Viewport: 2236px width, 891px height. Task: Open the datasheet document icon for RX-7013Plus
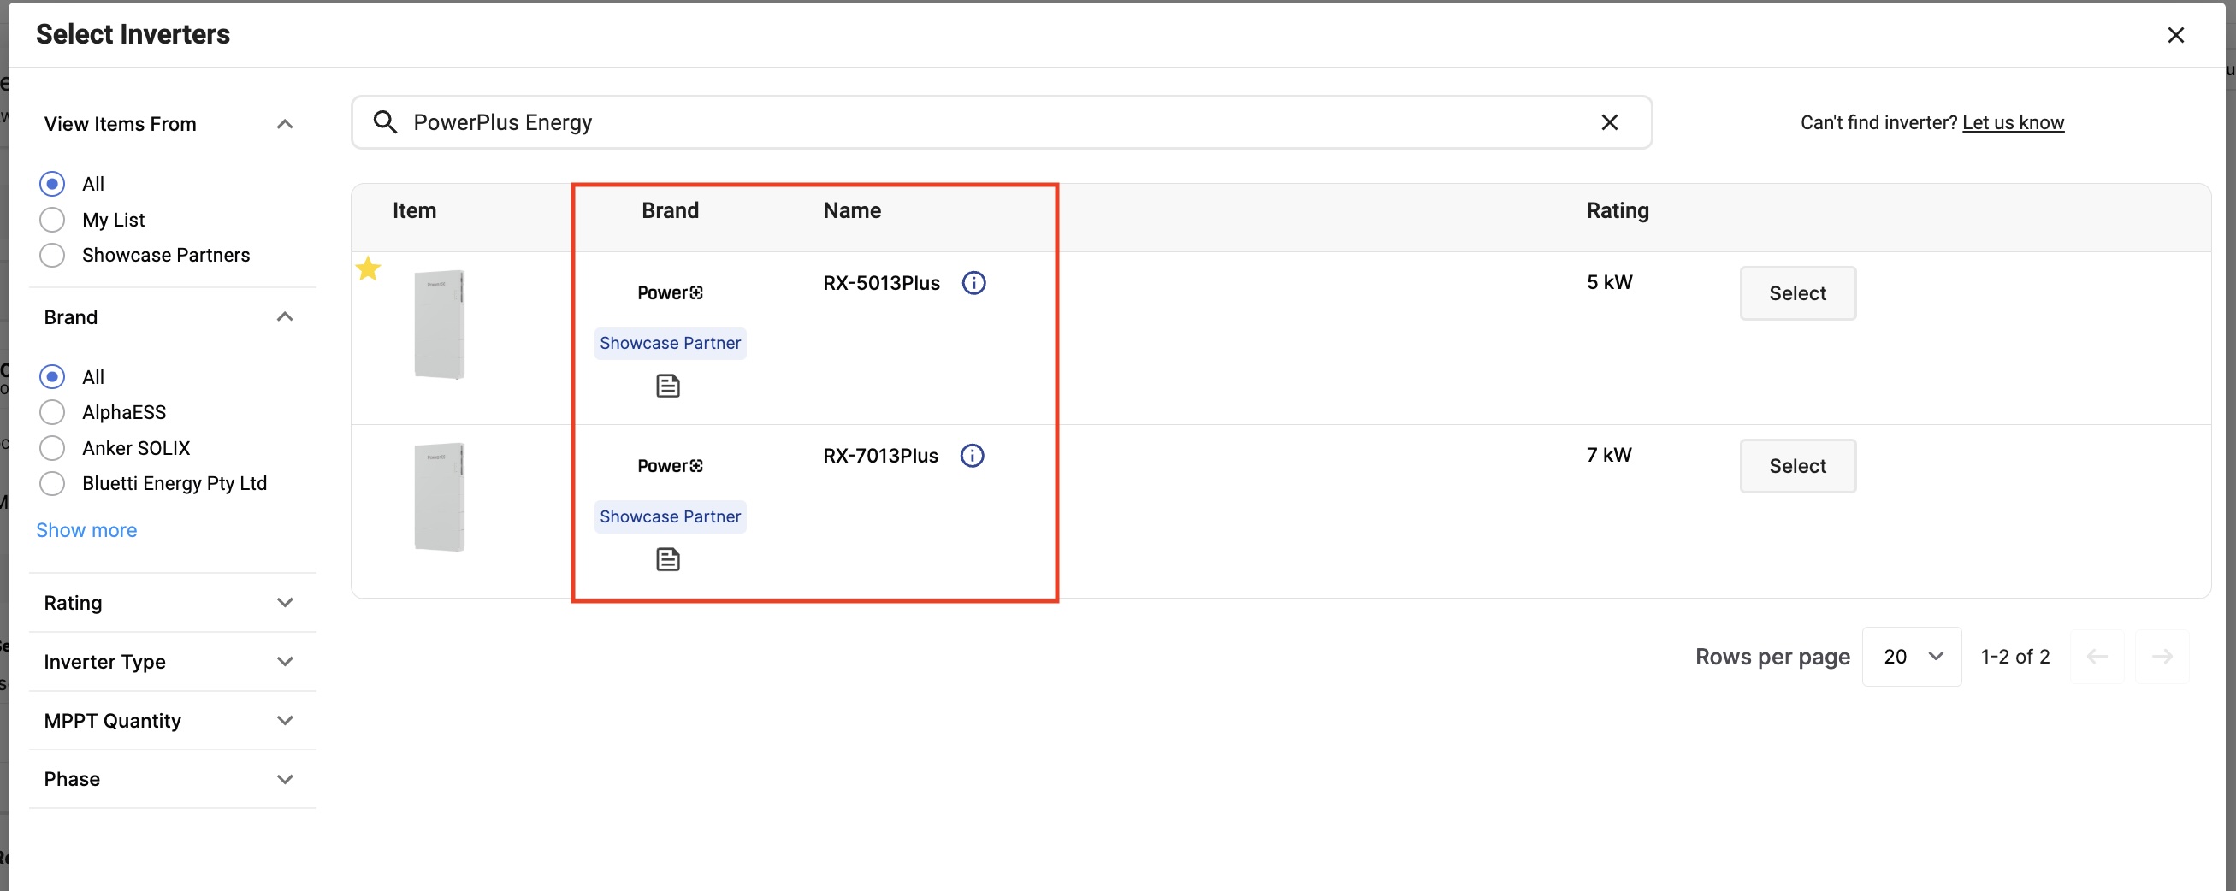pyautogui.click(x=667, y=559)
